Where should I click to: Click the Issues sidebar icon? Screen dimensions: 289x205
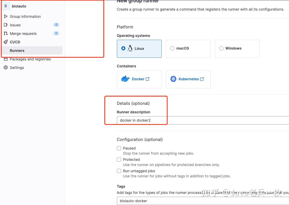(x=5, y=25)
